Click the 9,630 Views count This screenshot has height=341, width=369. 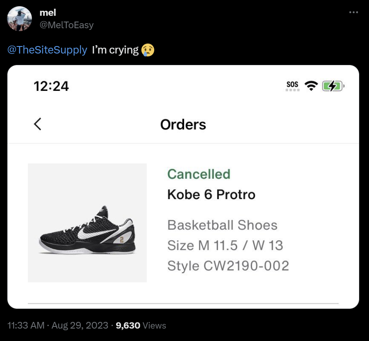pos(141,325)
